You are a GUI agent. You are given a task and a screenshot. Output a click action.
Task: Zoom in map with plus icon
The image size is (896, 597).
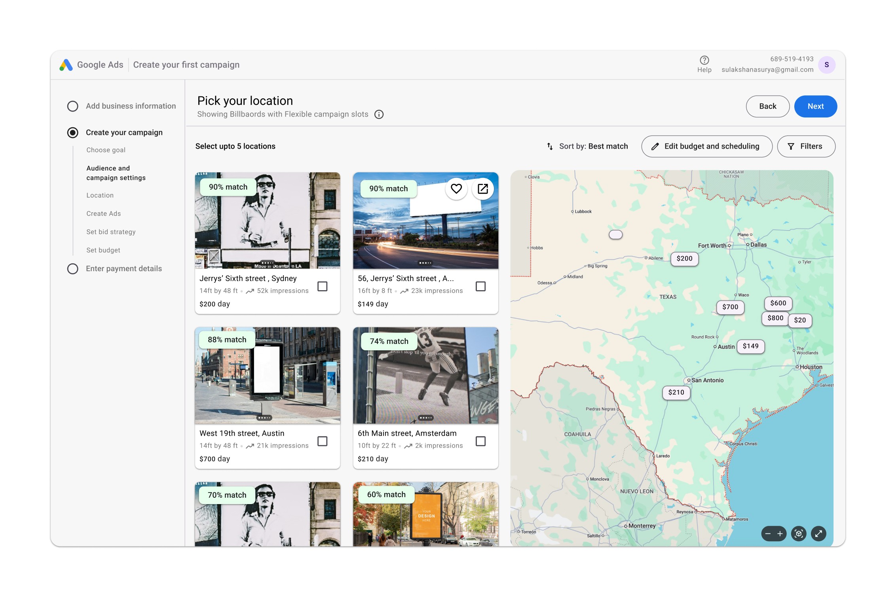[780, 534]
